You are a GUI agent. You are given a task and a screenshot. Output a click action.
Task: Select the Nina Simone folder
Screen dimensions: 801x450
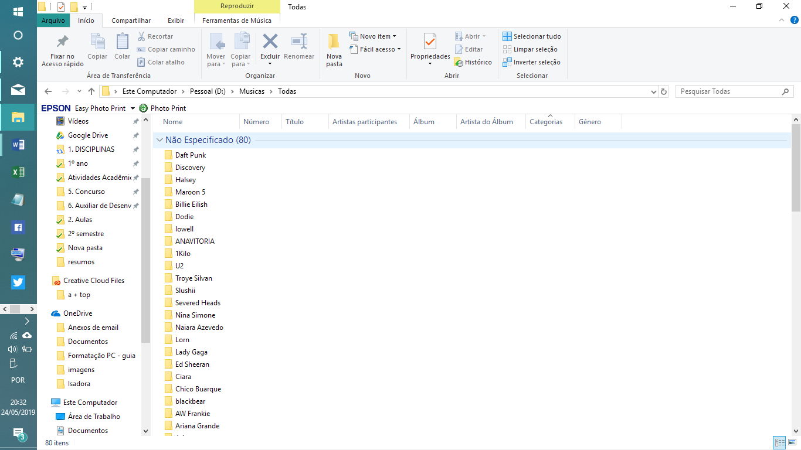[x=195, y=315]
